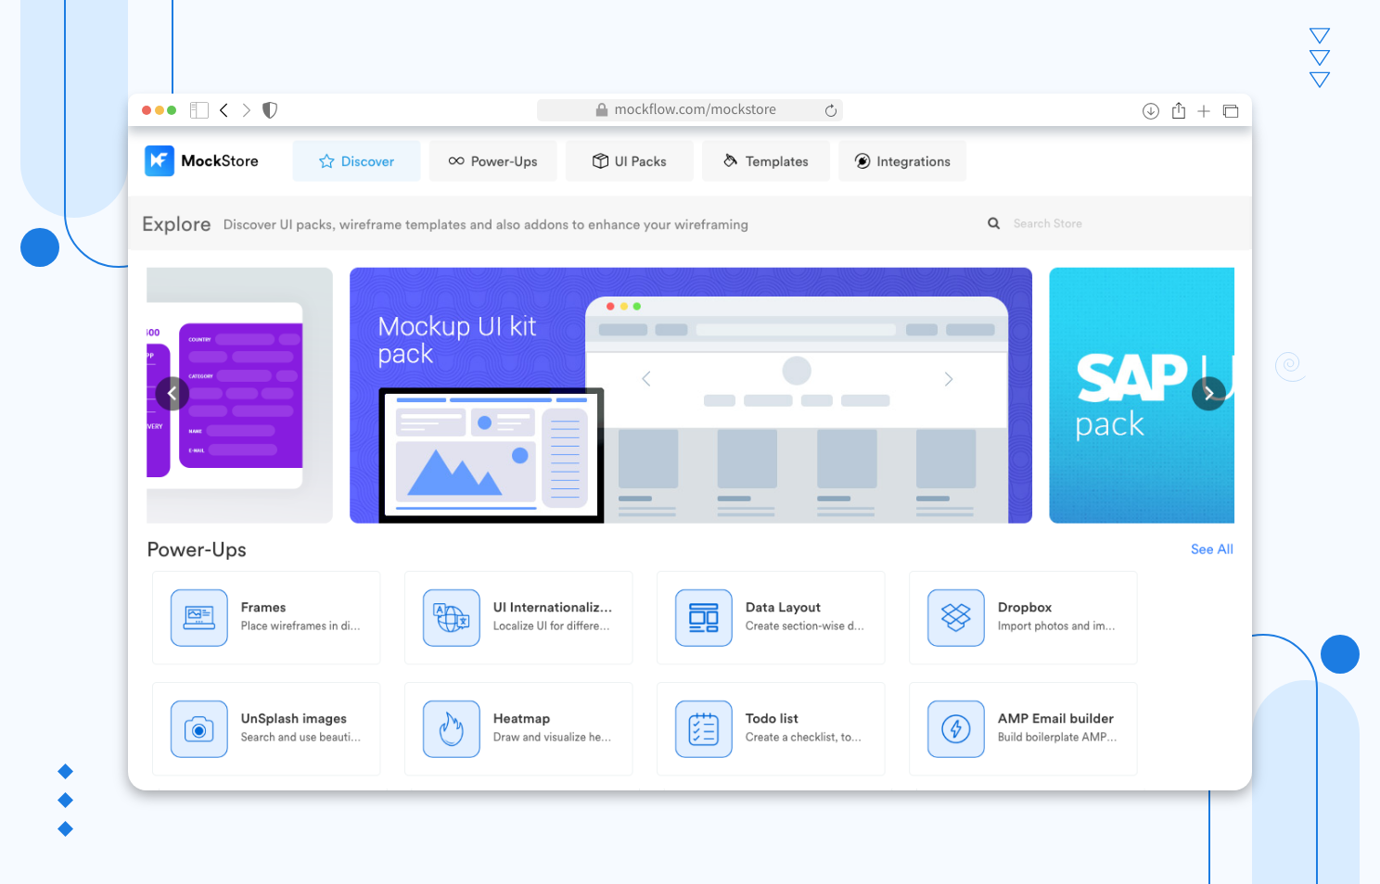
Task: Click the UI Packs box icon
Action: [x=600, y=161]
